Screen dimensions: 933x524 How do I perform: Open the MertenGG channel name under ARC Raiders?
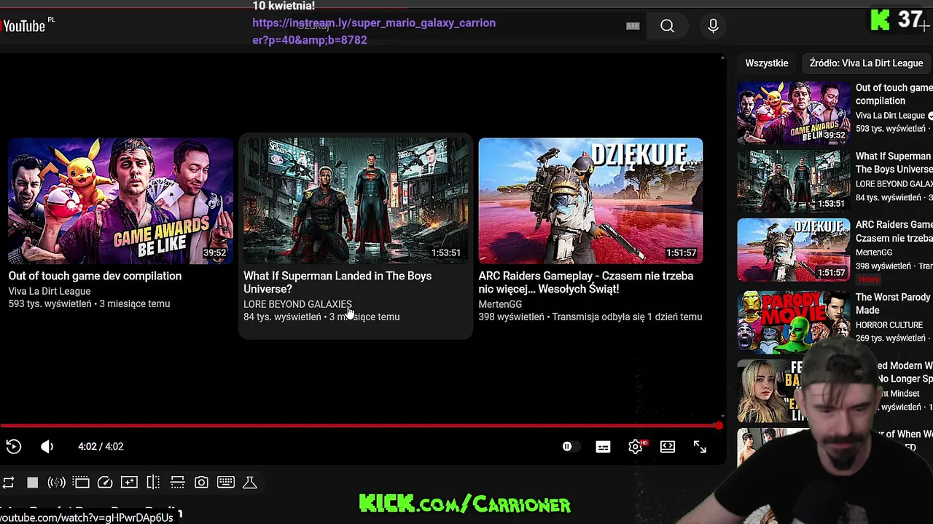500,304
